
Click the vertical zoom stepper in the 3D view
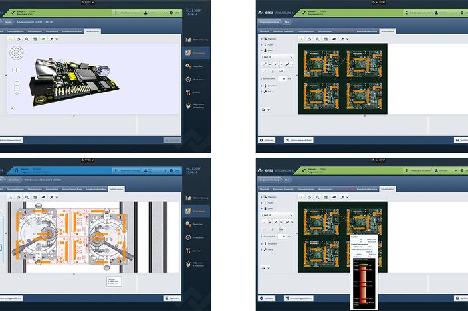point(17,88)
